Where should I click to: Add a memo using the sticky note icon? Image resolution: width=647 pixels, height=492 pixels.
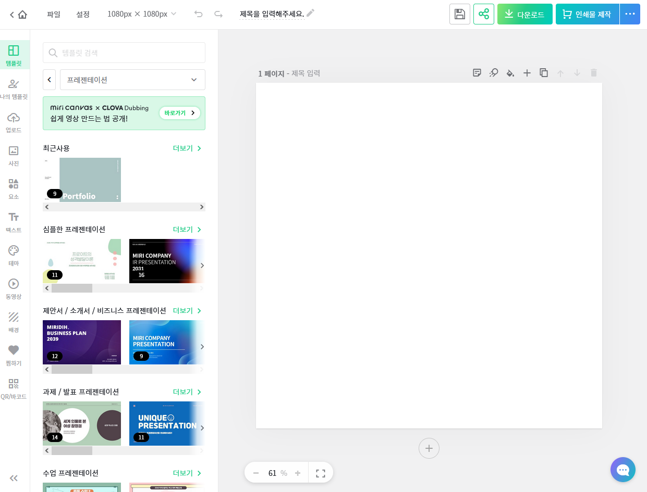[477, 73]
